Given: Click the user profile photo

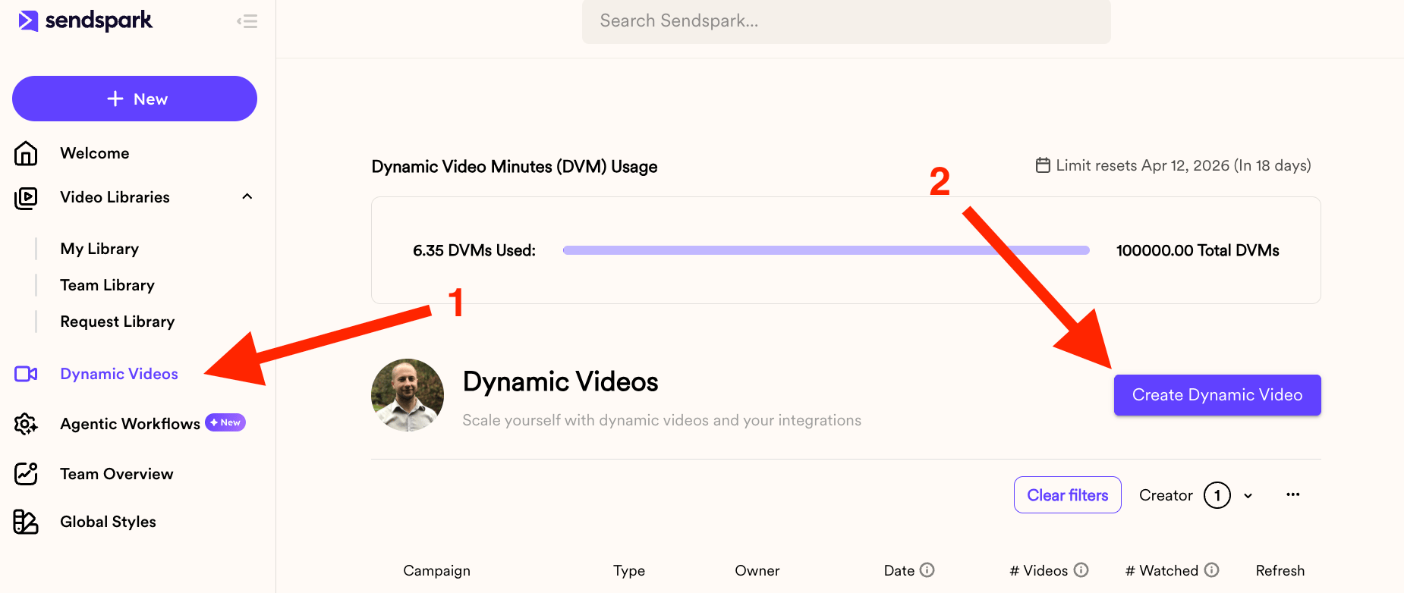Looking at the screenshot, I should click(408, 395).
